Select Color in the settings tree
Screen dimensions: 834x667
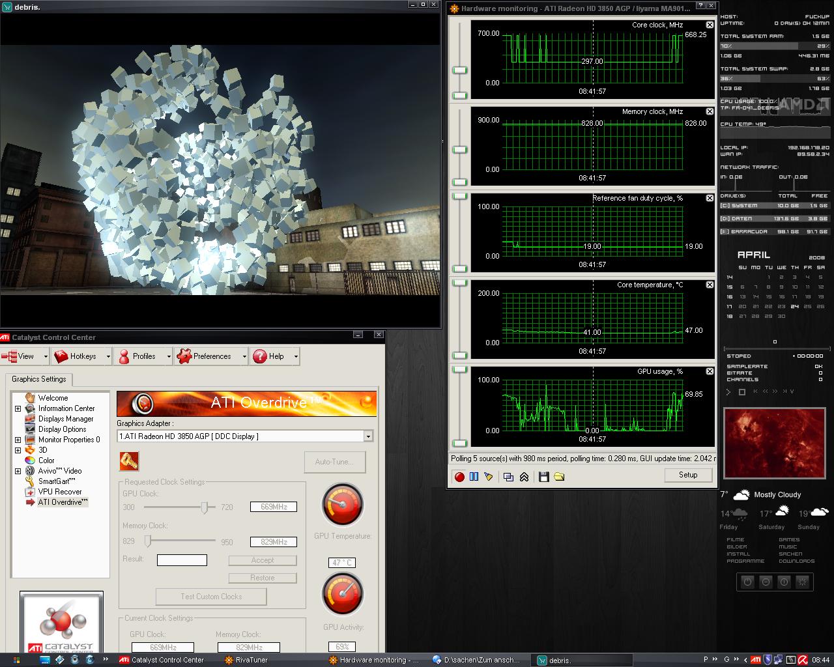tap(46, 461)
